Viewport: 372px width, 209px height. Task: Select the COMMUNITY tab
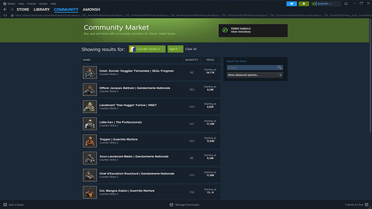(x=66, y=9)
